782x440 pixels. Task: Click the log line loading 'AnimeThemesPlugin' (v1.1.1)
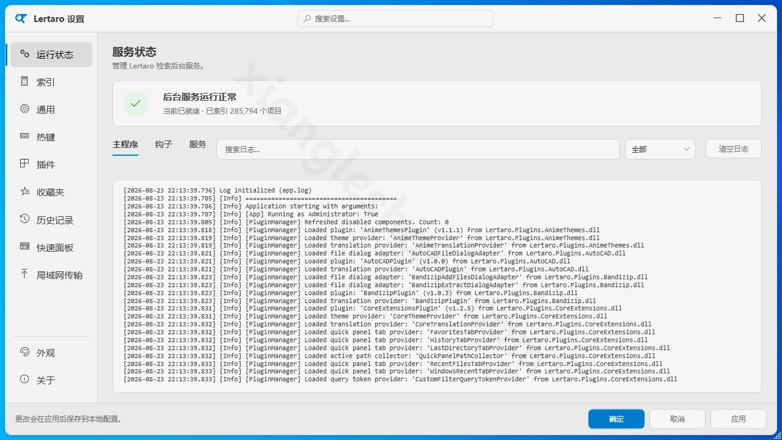(362, 230)
